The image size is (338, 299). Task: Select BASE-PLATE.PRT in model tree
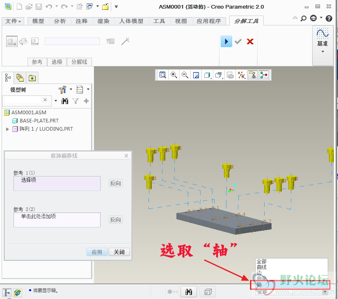tap(39, 121)
